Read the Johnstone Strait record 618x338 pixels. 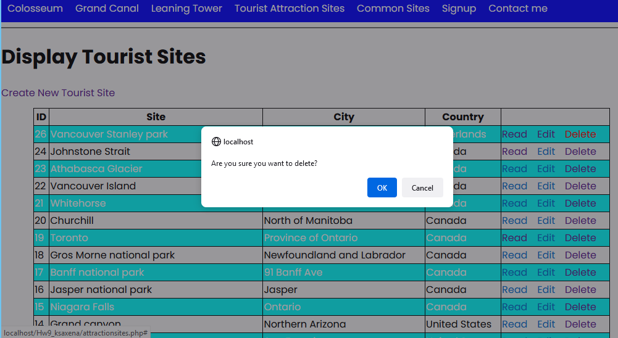pyautogui.click(x=514, y=152)
